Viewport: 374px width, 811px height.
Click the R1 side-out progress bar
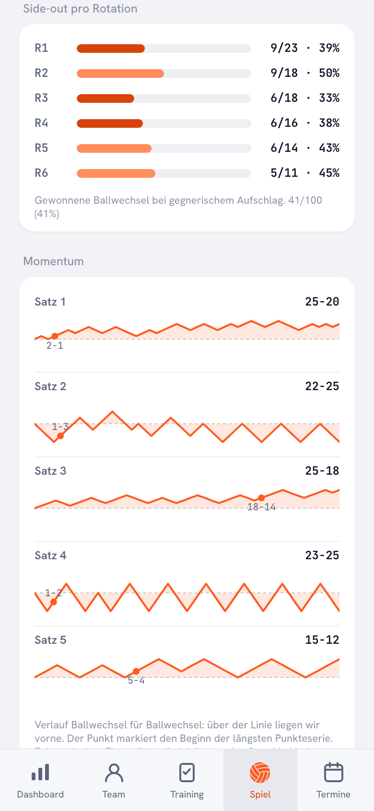164,49
